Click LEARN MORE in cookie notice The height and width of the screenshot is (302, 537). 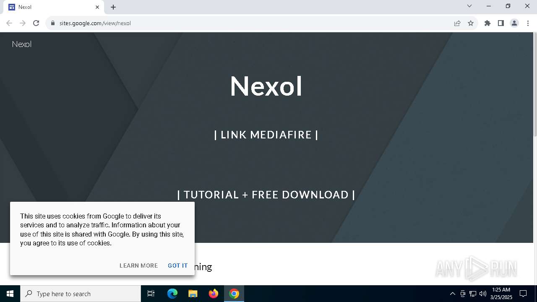tap(138, 266)
